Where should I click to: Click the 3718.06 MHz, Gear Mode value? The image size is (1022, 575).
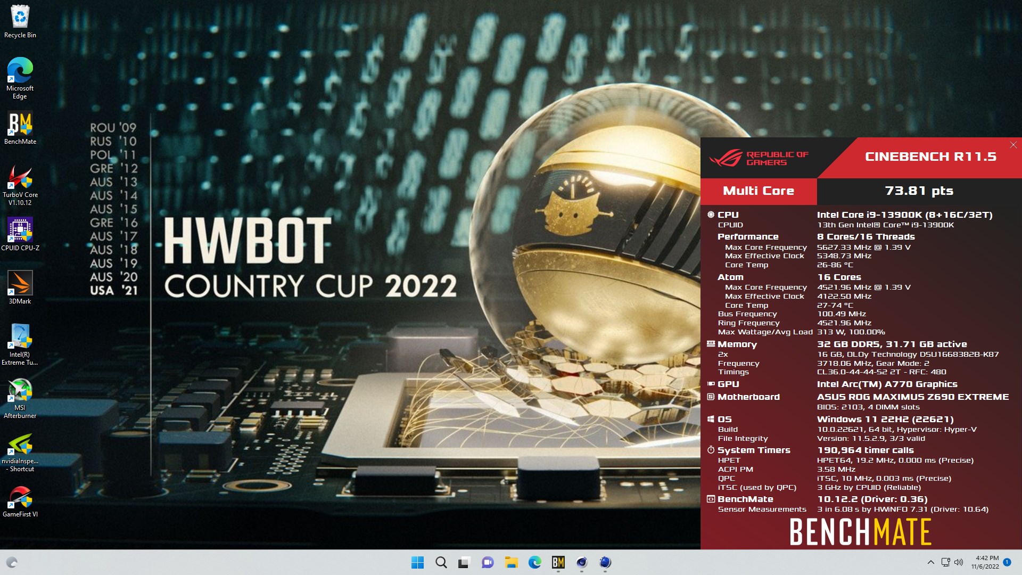pos(873,363)
